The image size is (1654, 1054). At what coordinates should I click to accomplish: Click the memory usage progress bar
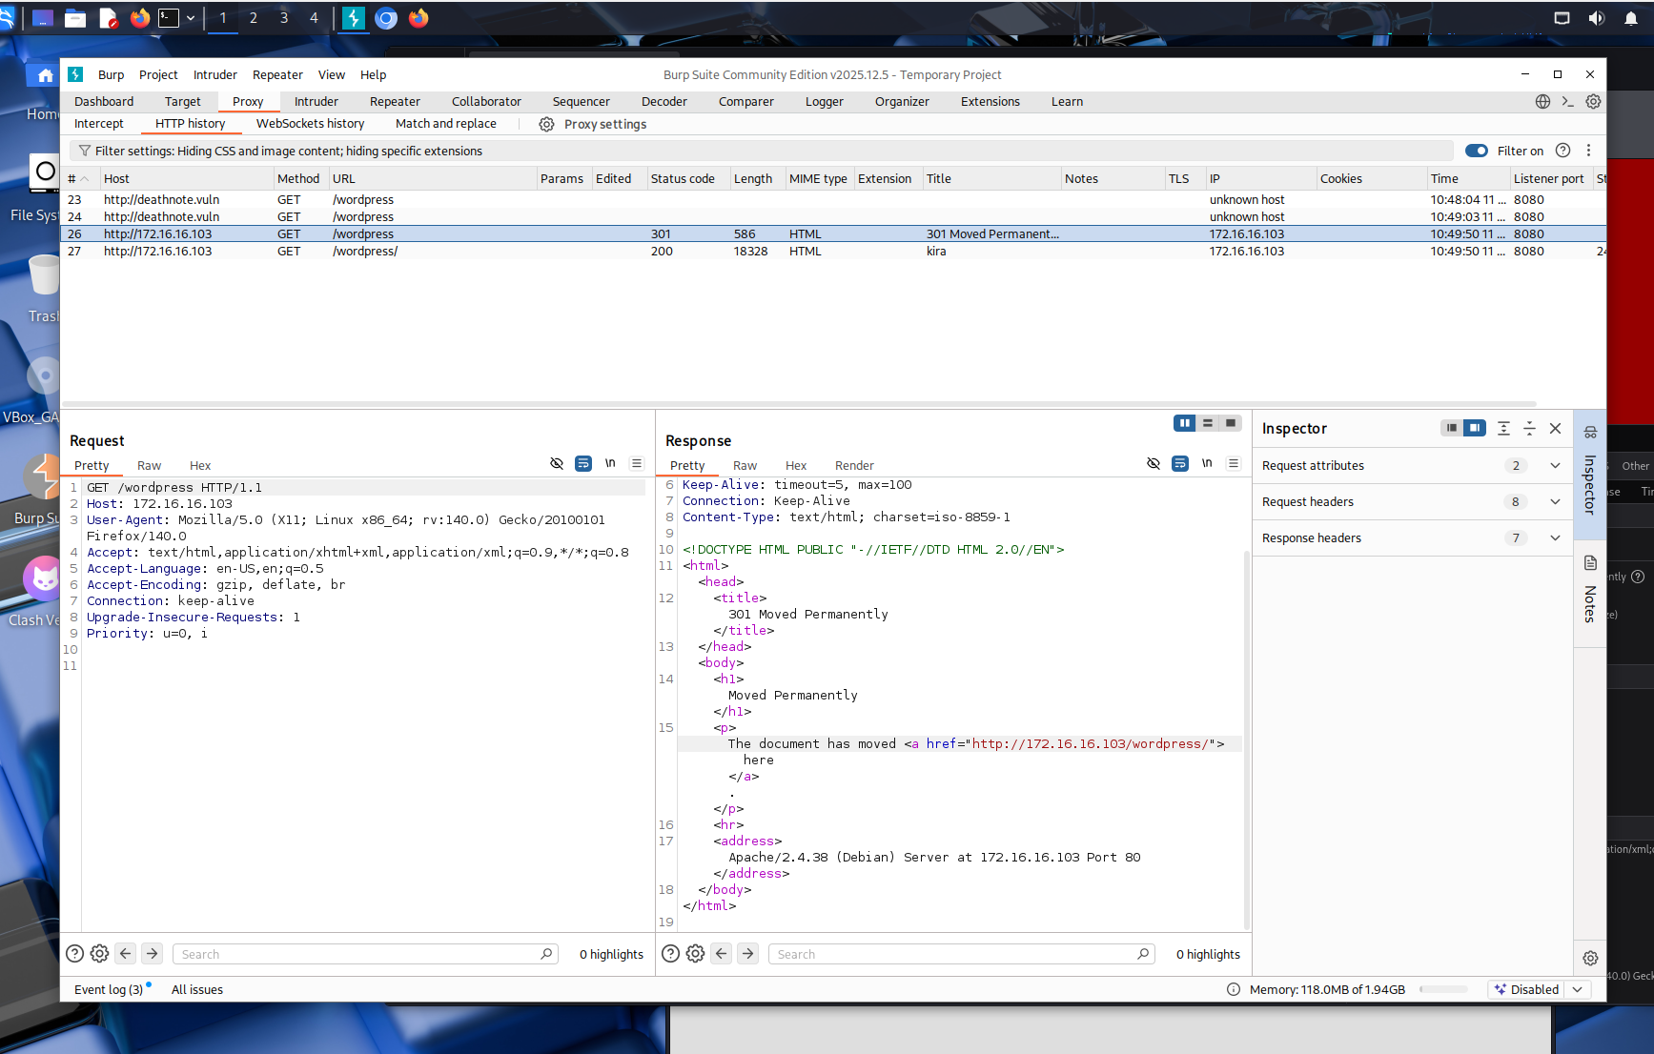point(1443,989)
